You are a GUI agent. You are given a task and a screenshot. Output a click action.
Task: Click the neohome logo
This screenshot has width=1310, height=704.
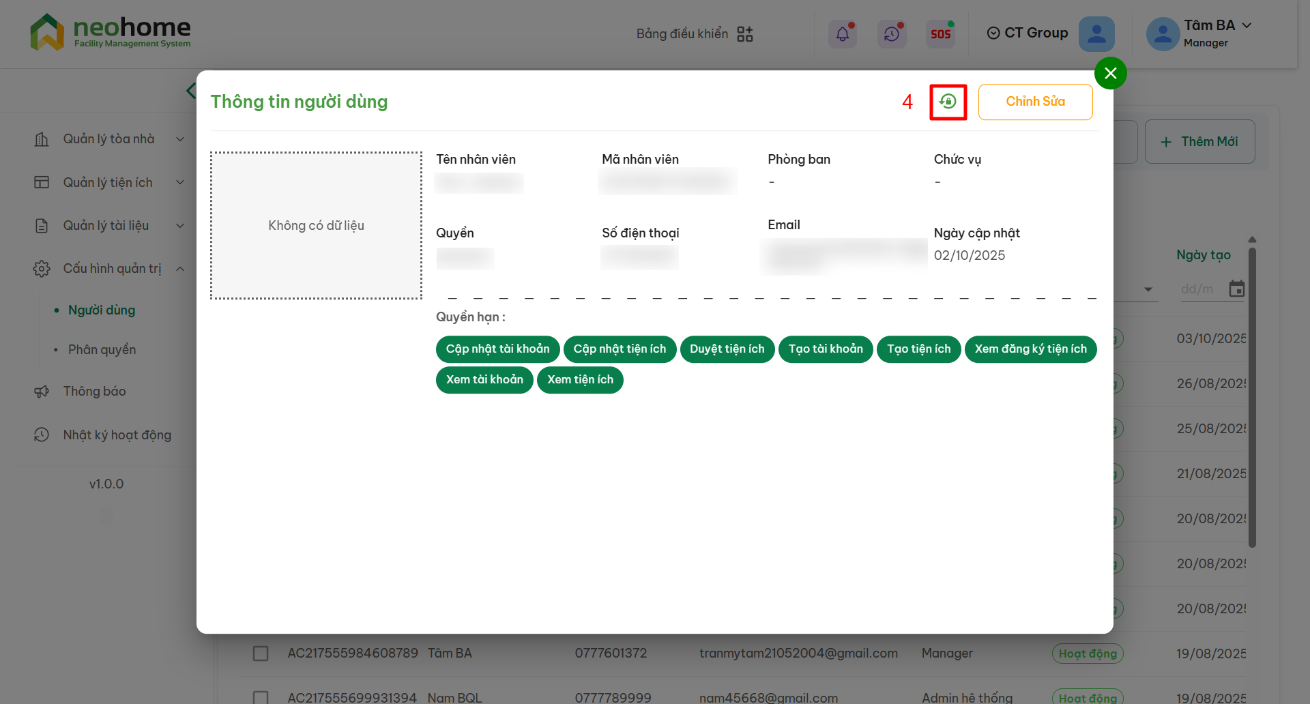tap(111, 32)
